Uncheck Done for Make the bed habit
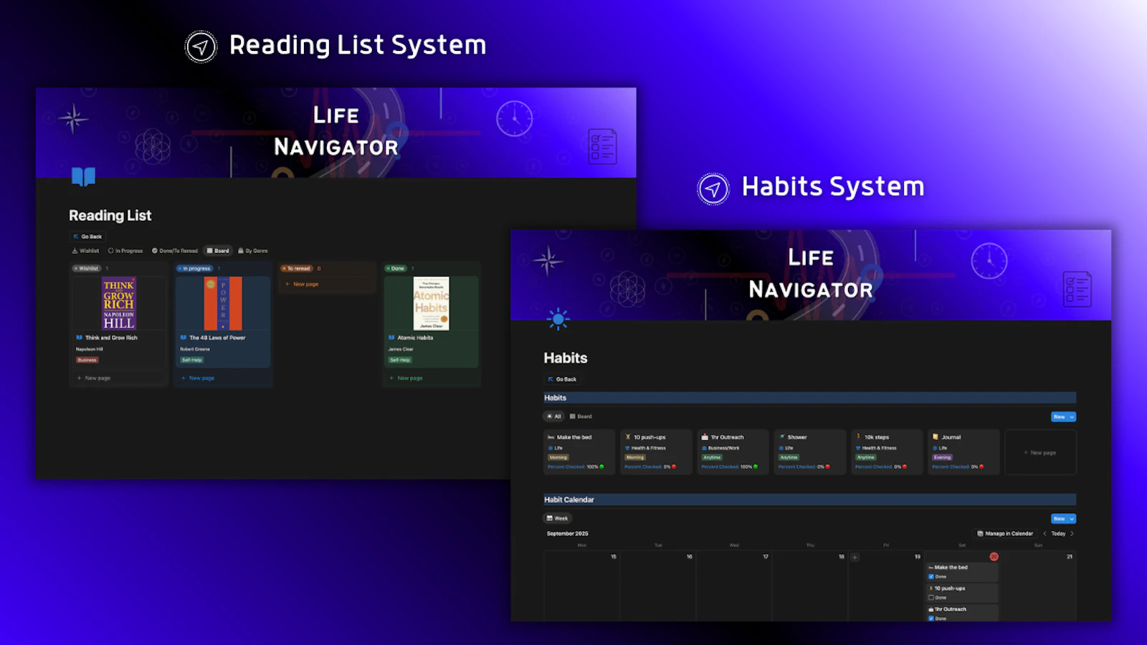 (x=931, y=576)
